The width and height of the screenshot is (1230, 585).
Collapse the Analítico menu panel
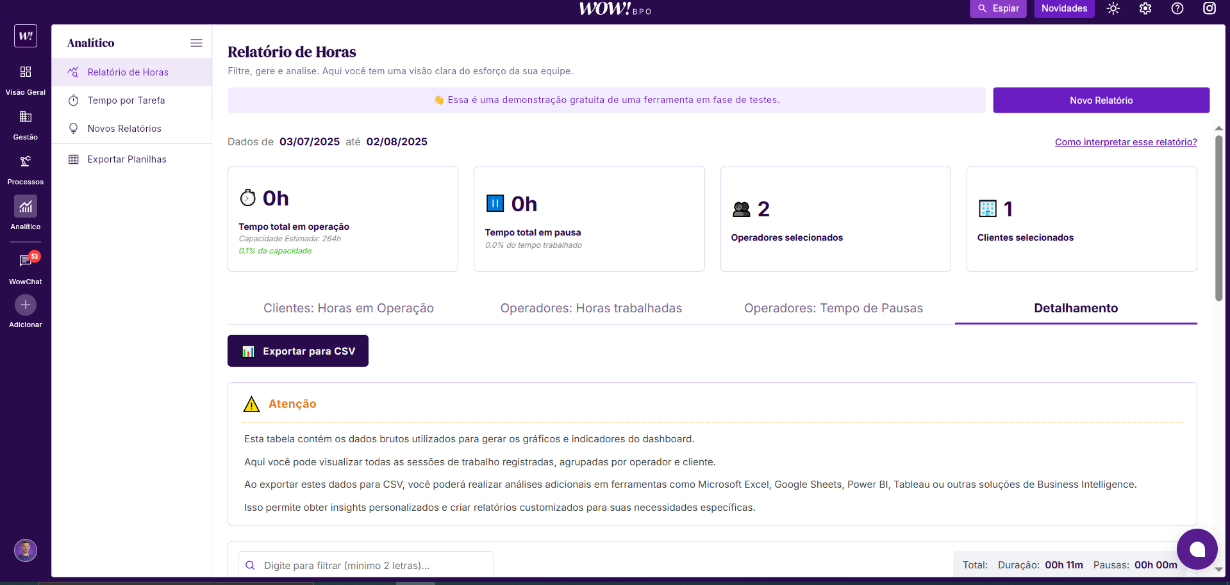click(196, 43)
